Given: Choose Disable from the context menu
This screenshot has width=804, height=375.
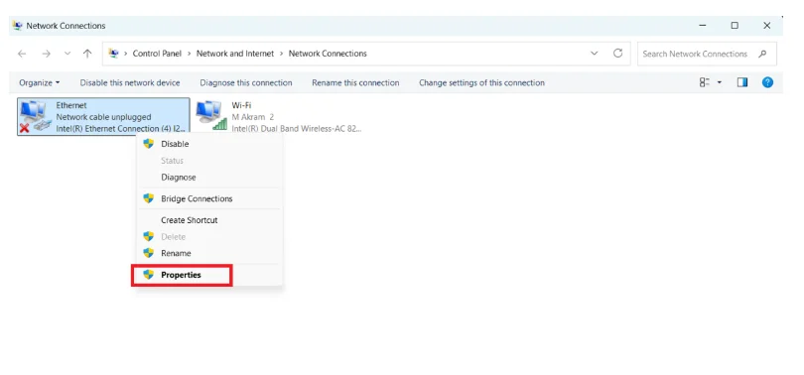Looking at the screenshot, I should (x=175, y=144).
